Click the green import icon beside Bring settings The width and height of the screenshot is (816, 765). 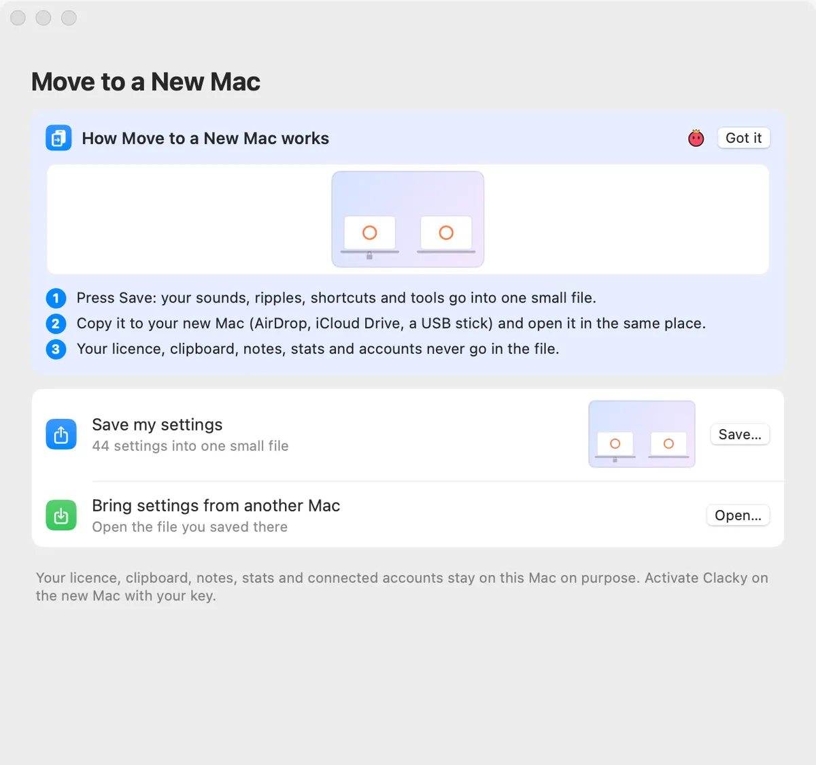click(61, 515)
